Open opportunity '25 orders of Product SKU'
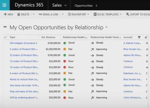Image resolution: width=150 pixels, height=108 pixels. 24,55
